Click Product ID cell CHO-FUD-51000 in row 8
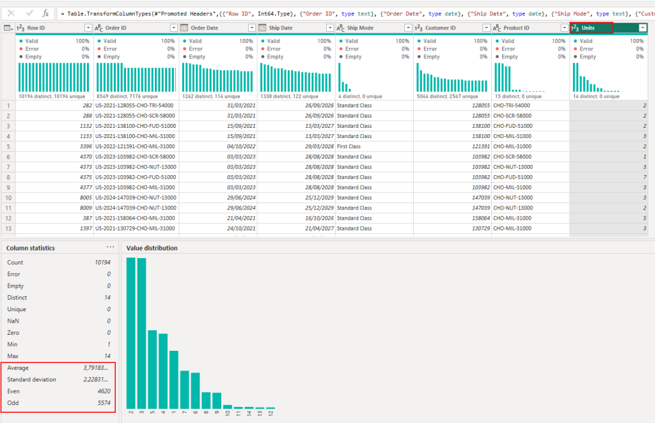The height and width of the screenshot is (423, 655). pyautogui.click(x=530, y=177)
